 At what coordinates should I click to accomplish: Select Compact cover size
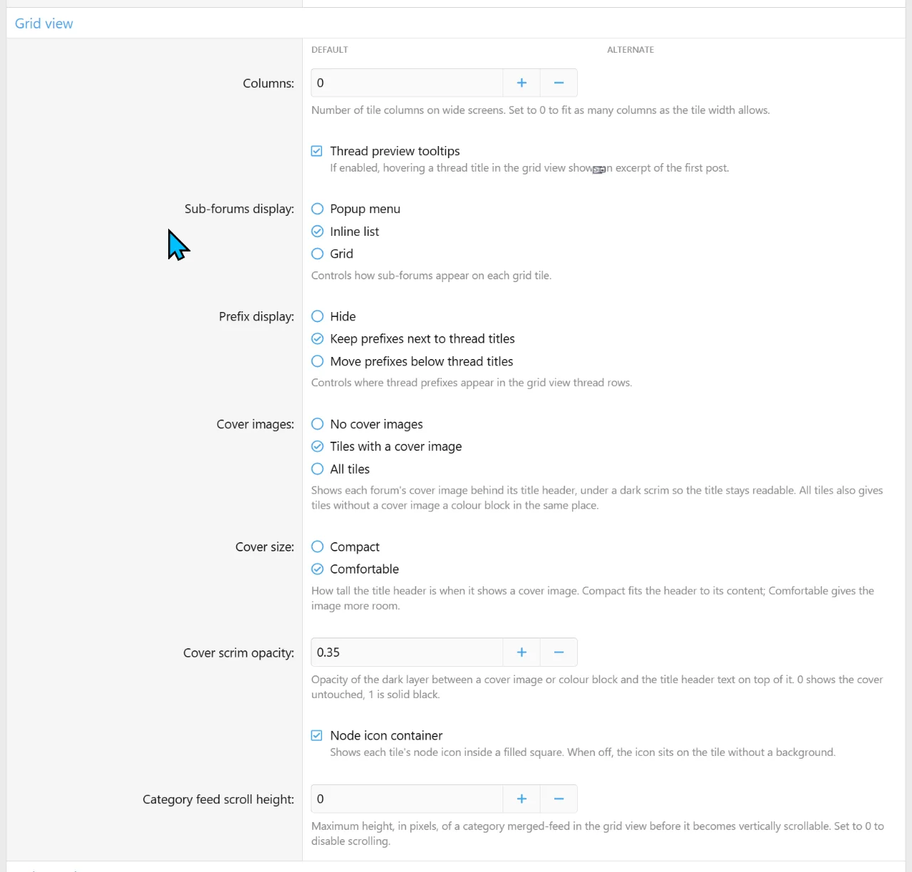pos(318,546)
